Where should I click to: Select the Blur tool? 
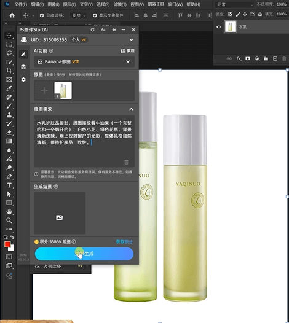point(9,150)
